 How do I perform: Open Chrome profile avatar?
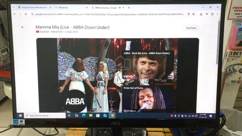pyautogui.click(x=213, y=14)
